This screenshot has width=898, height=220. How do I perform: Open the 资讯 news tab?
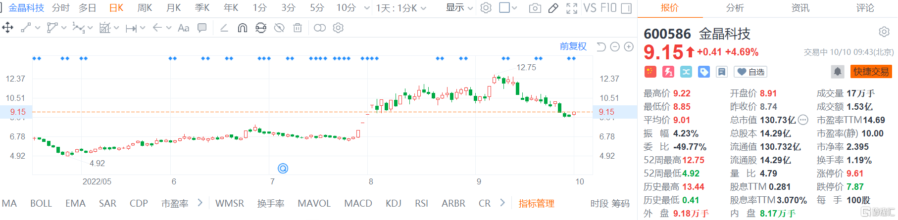pyautogui.click(x=800, y=8)
